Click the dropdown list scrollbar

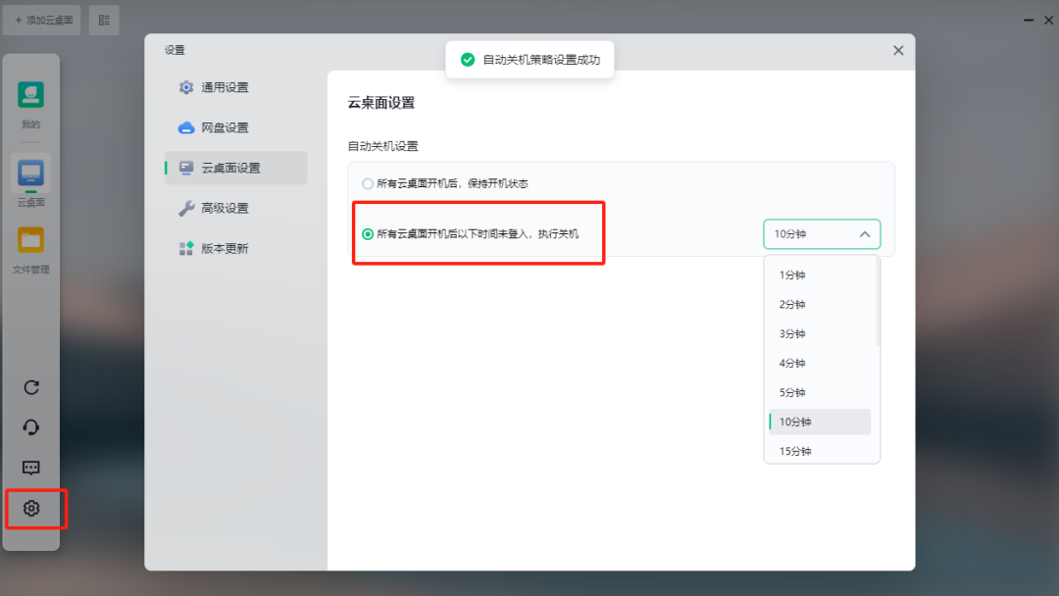point(878,302)
